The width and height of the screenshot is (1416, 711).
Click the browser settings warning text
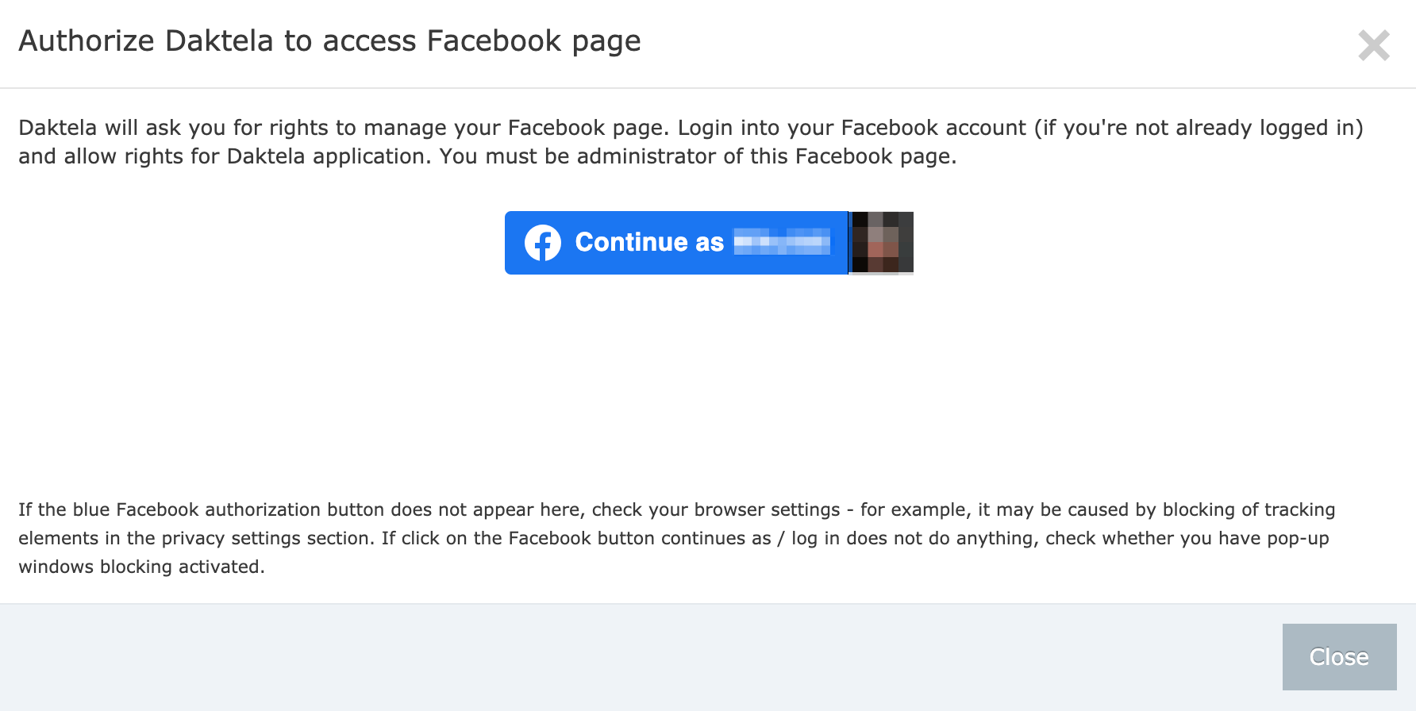(675, 537)
